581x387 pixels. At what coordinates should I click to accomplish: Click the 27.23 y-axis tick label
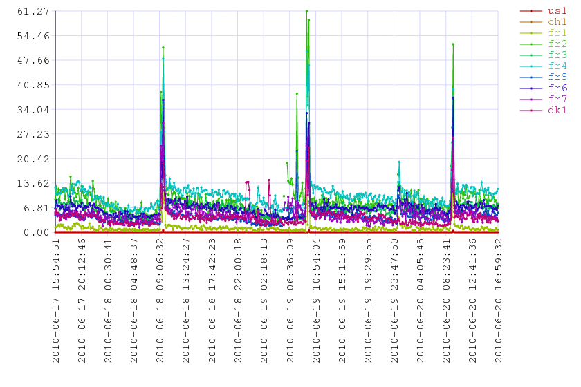tap(33, 134)
